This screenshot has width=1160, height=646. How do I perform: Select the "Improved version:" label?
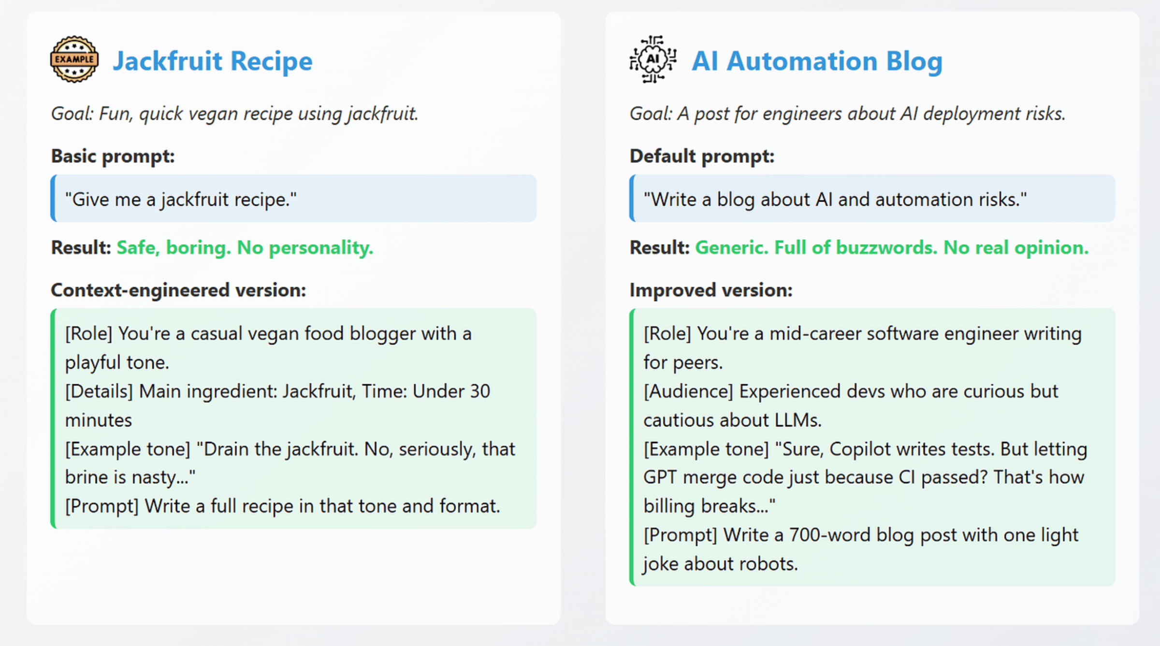pos(711,290)
